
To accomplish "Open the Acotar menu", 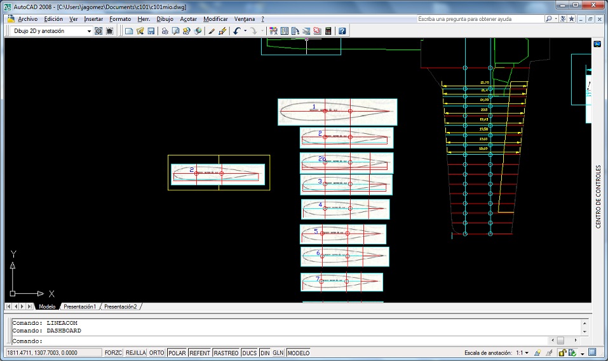I will tap(188, 19).
